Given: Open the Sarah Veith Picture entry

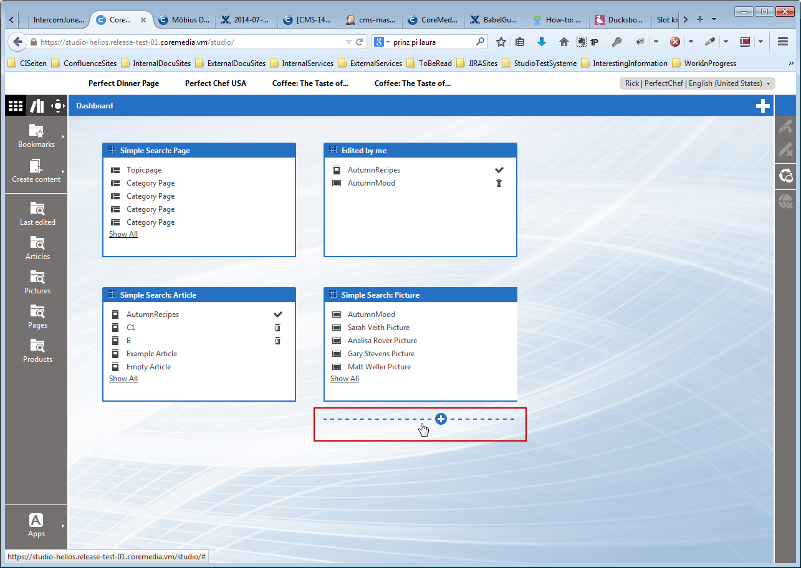Looking at the screenshot, I should (379, 328).
